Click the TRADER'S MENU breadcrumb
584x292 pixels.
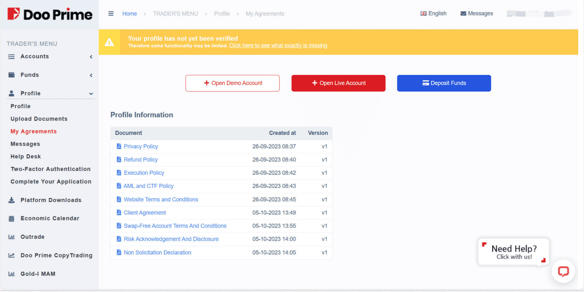coord(176,14)
